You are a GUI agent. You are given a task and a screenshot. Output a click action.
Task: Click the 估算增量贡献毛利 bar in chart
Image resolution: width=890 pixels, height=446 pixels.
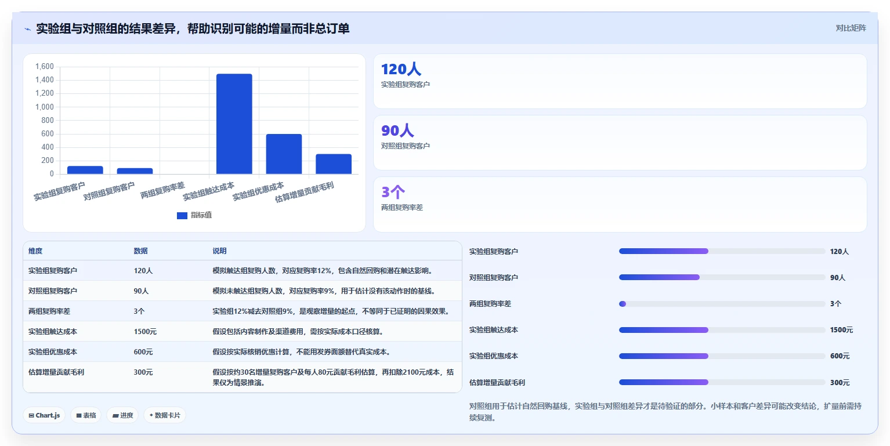(334, 164)
